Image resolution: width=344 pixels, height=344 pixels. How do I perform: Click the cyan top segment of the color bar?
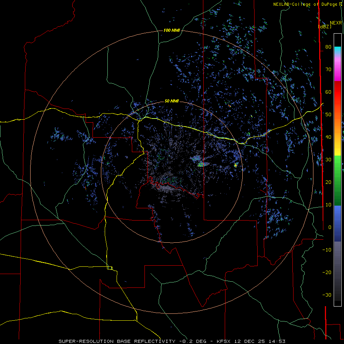[338, 50]
